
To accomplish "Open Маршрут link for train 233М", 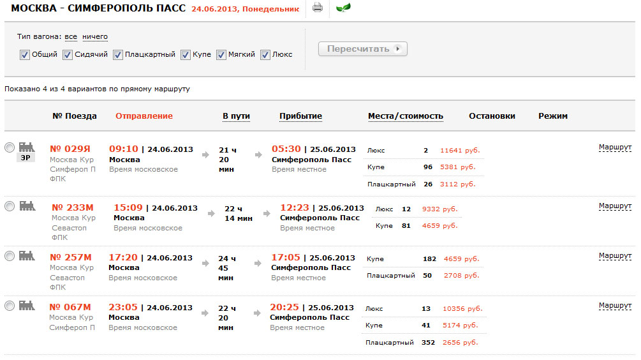I will (615, 206).
